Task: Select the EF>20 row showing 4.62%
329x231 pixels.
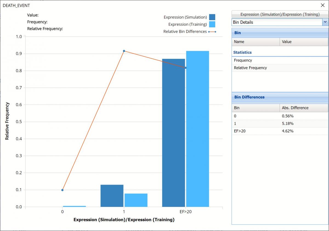Action: click(280, 131)
